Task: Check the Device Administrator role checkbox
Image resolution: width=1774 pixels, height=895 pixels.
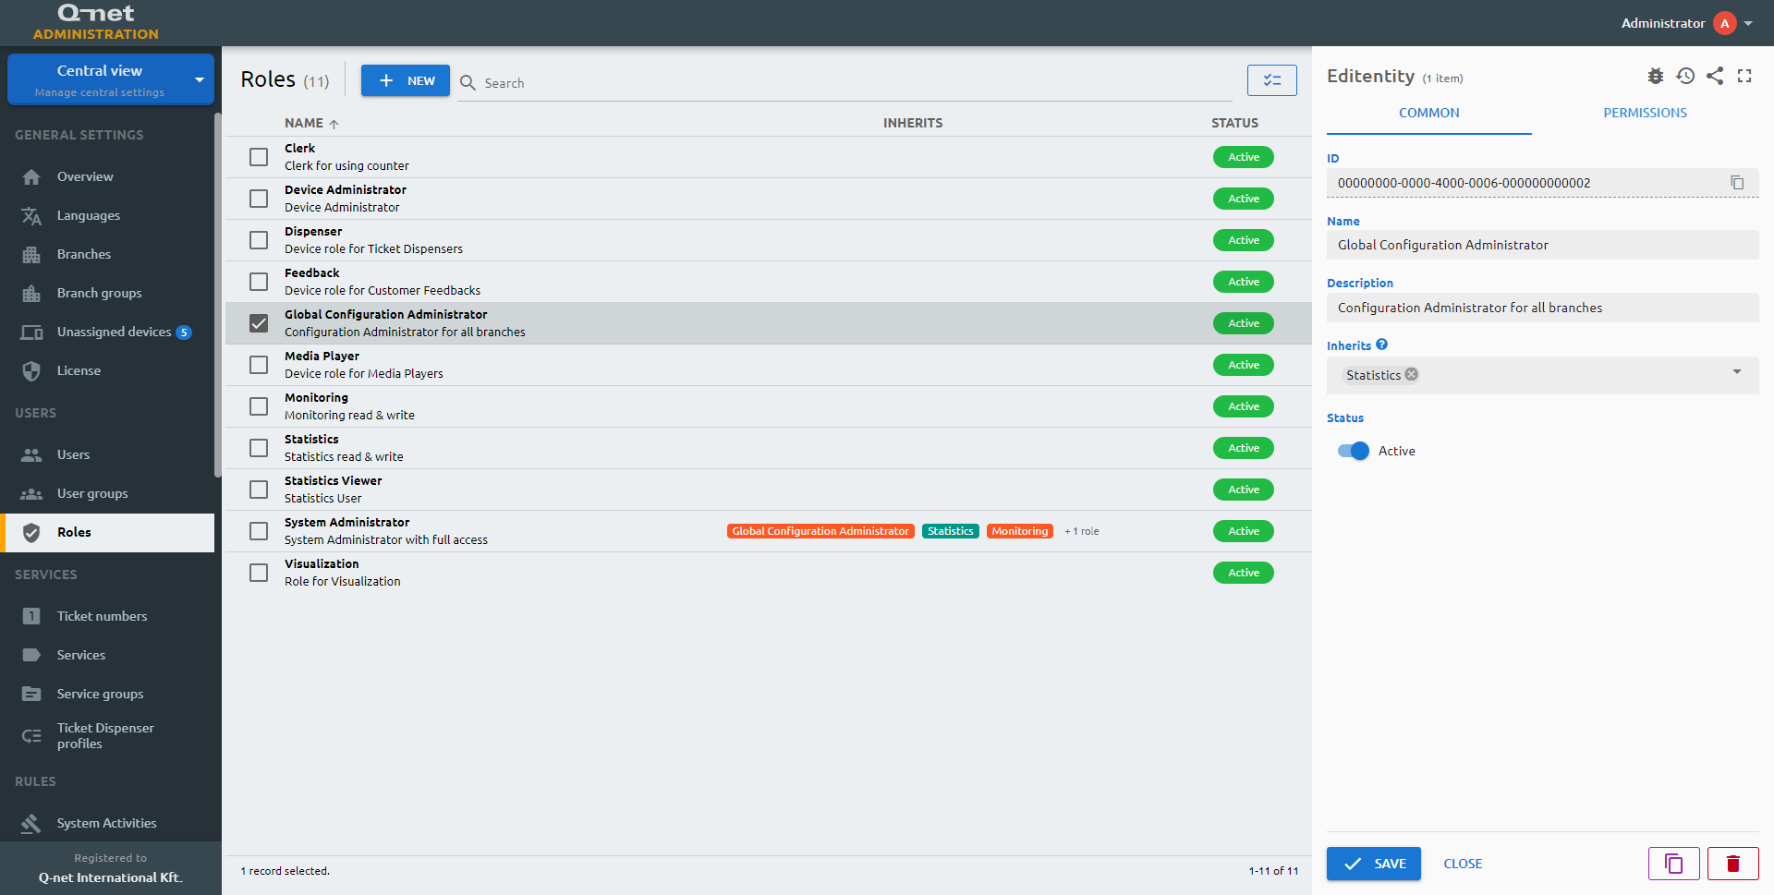Action: click(x=259, y=199)
